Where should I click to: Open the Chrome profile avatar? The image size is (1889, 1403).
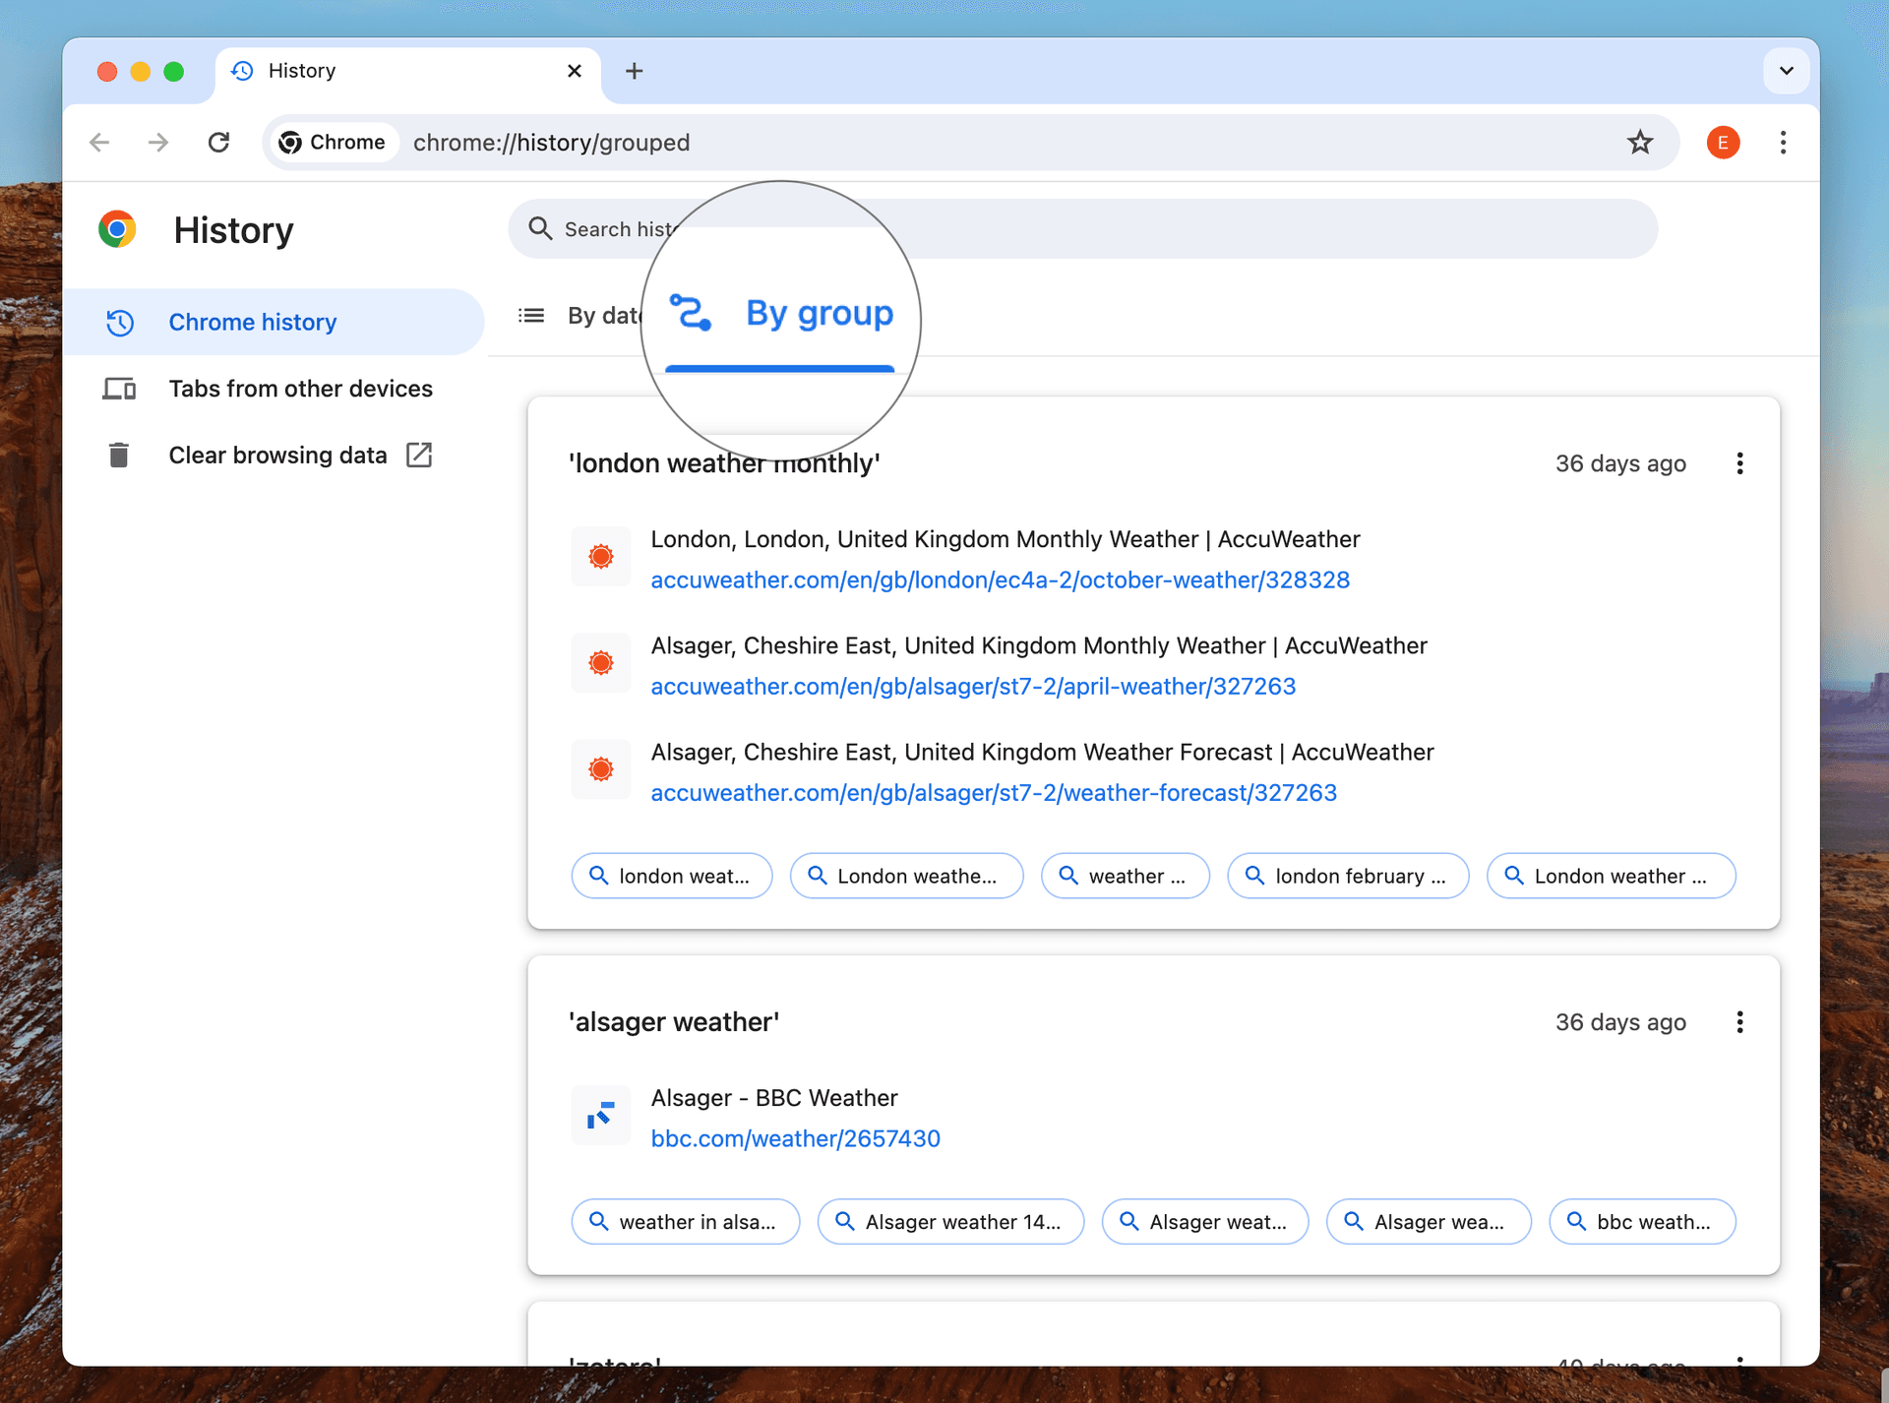[x=1723, y=143]
